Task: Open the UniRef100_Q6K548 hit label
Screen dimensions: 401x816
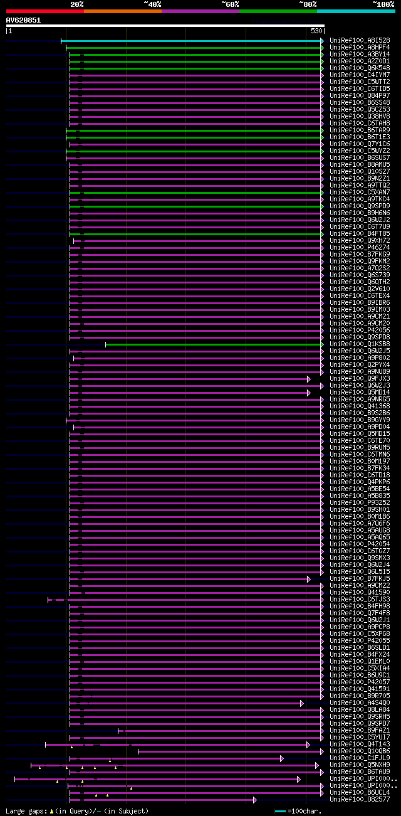Action: (360, 68)
